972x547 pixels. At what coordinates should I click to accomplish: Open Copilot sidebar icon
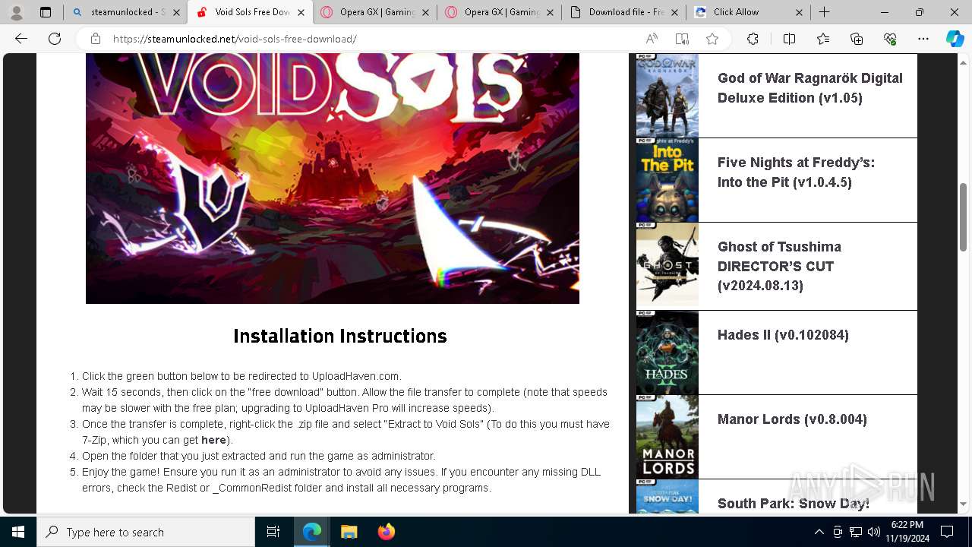coord(955,39)
